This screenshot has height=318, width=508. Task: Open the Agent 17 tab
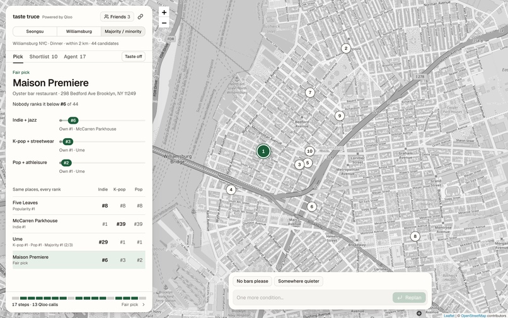click(75, 56)
